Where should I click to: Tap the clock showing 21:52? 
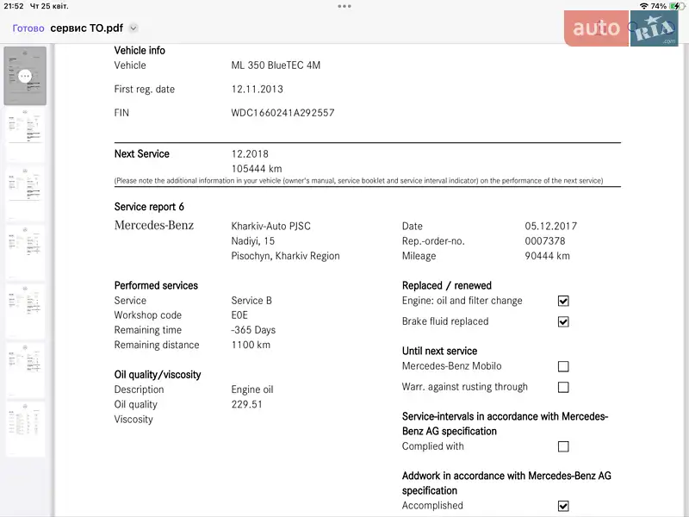14,6
